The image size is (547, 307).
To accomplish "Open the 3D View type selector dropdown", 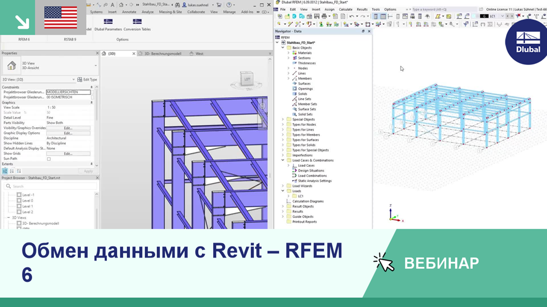I will tap(74, 79).
